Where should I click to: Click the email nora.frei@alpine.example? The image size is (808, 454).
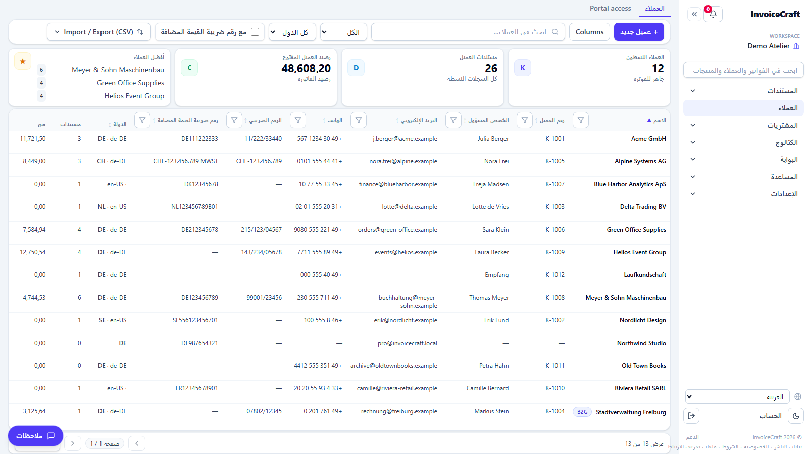pos(403,161)
